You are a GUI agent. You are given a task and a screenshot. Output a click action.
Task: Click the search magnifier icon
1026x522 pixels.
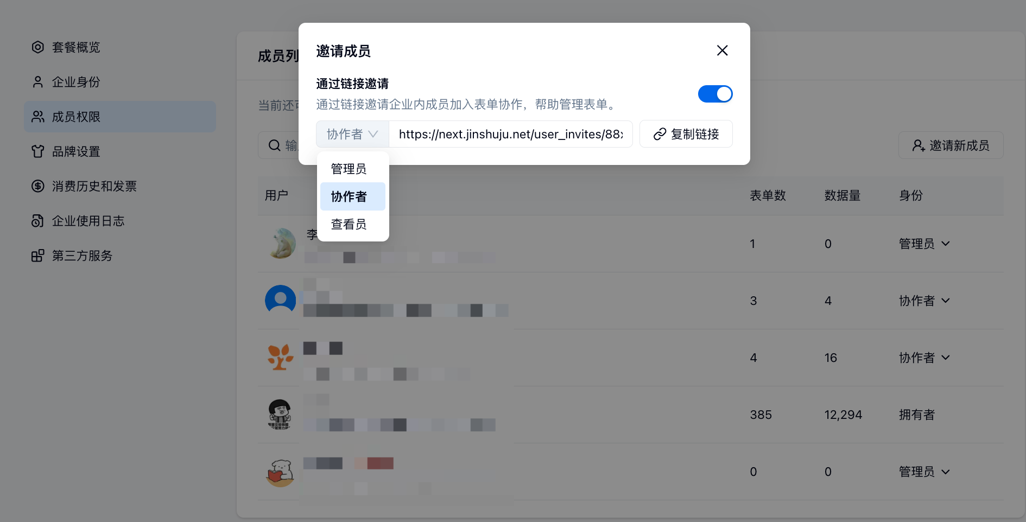point(275,145)
